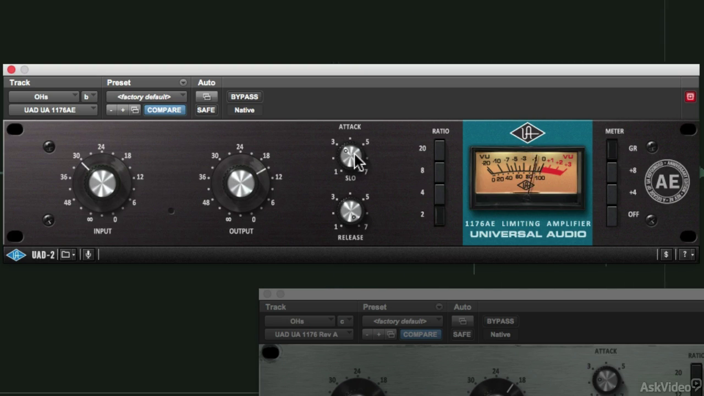Click the Universal Audio logo above the VU meter
Viewport: 704px width, 396px height.
click(527, 133)
